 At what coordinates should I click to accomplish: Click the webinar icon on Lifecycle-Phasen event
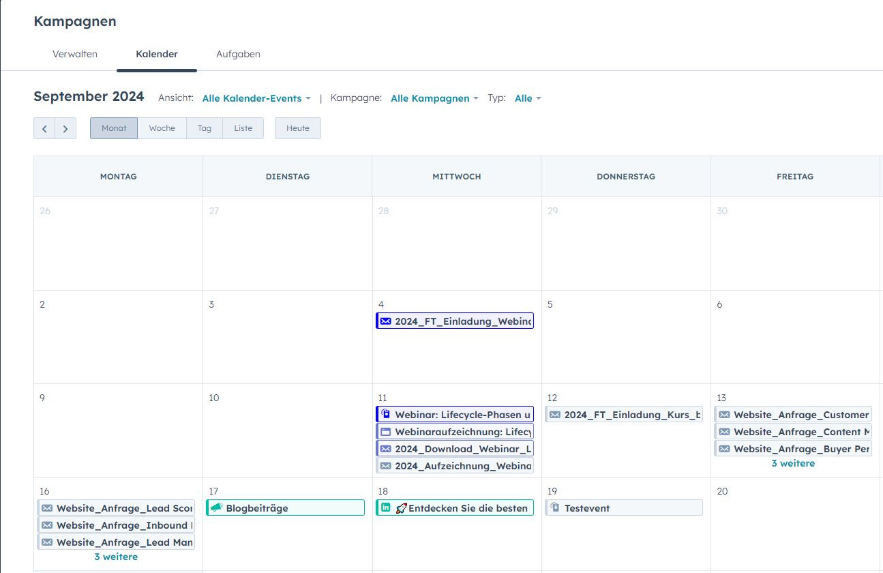click(386, 415)
